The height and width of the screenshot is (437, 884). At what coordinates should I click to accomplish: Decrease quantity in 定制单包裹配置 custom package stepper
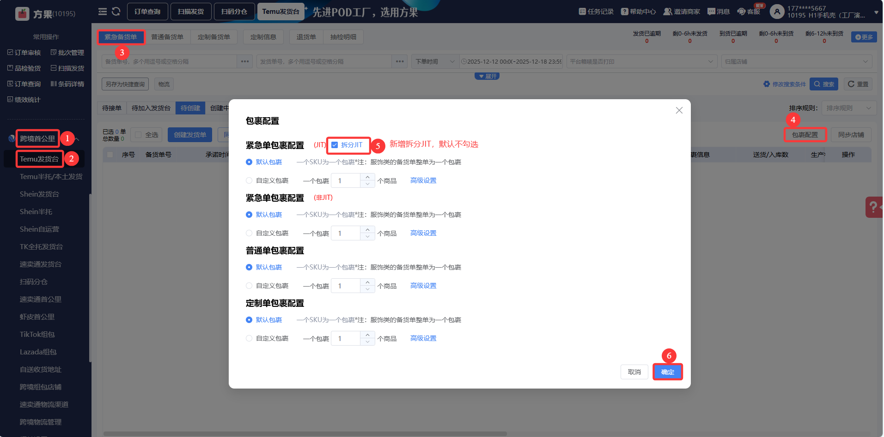click(x=367, y=342)
